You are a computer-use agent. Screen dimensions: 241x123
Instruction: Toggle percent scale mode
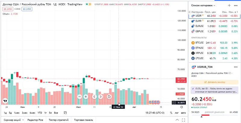click(x=171, y=113)
